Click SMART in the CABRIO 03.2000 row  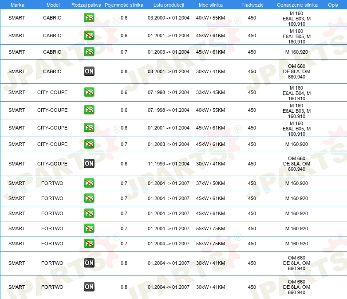[17, 18]
